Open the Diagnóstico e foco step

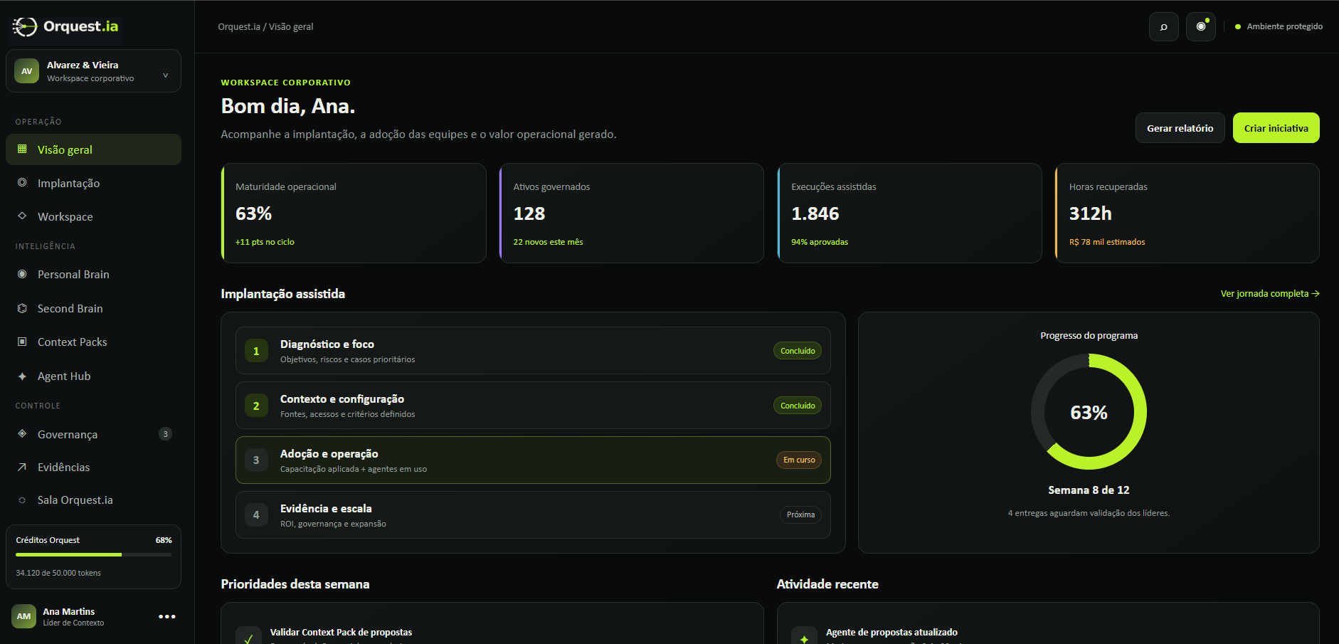click(533, 351)
